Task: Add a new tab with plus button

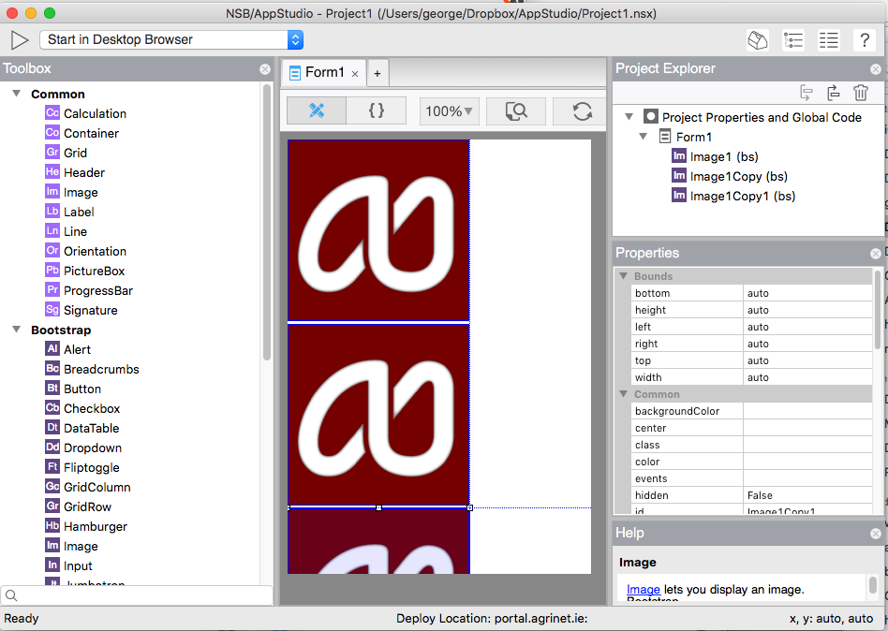Action: point(377,73)
